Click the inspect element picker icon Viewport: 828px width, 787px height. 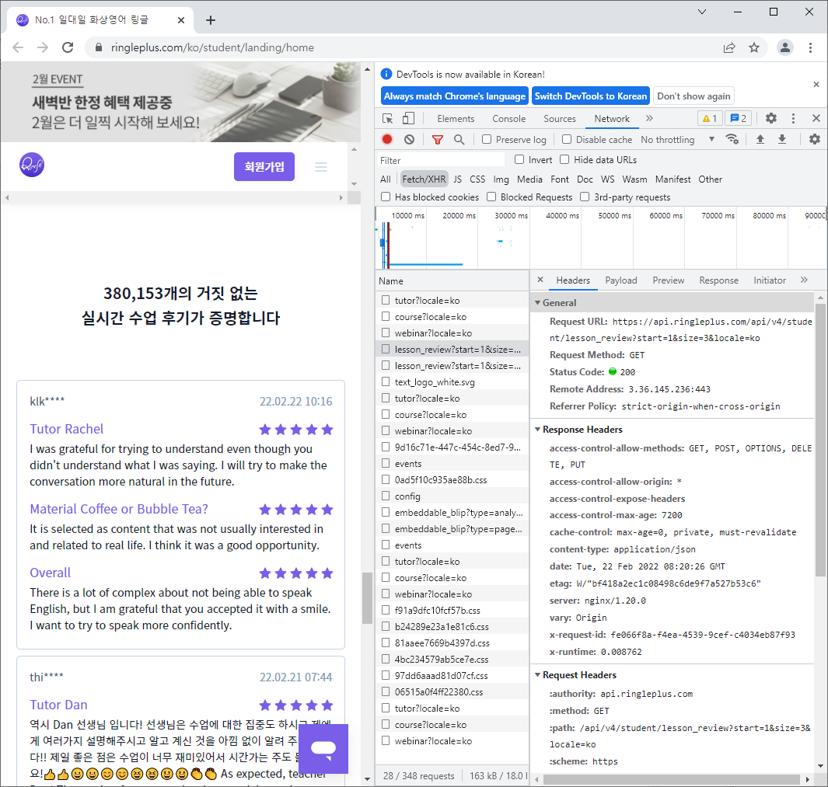pyautogui.click(x=388, y=118)
